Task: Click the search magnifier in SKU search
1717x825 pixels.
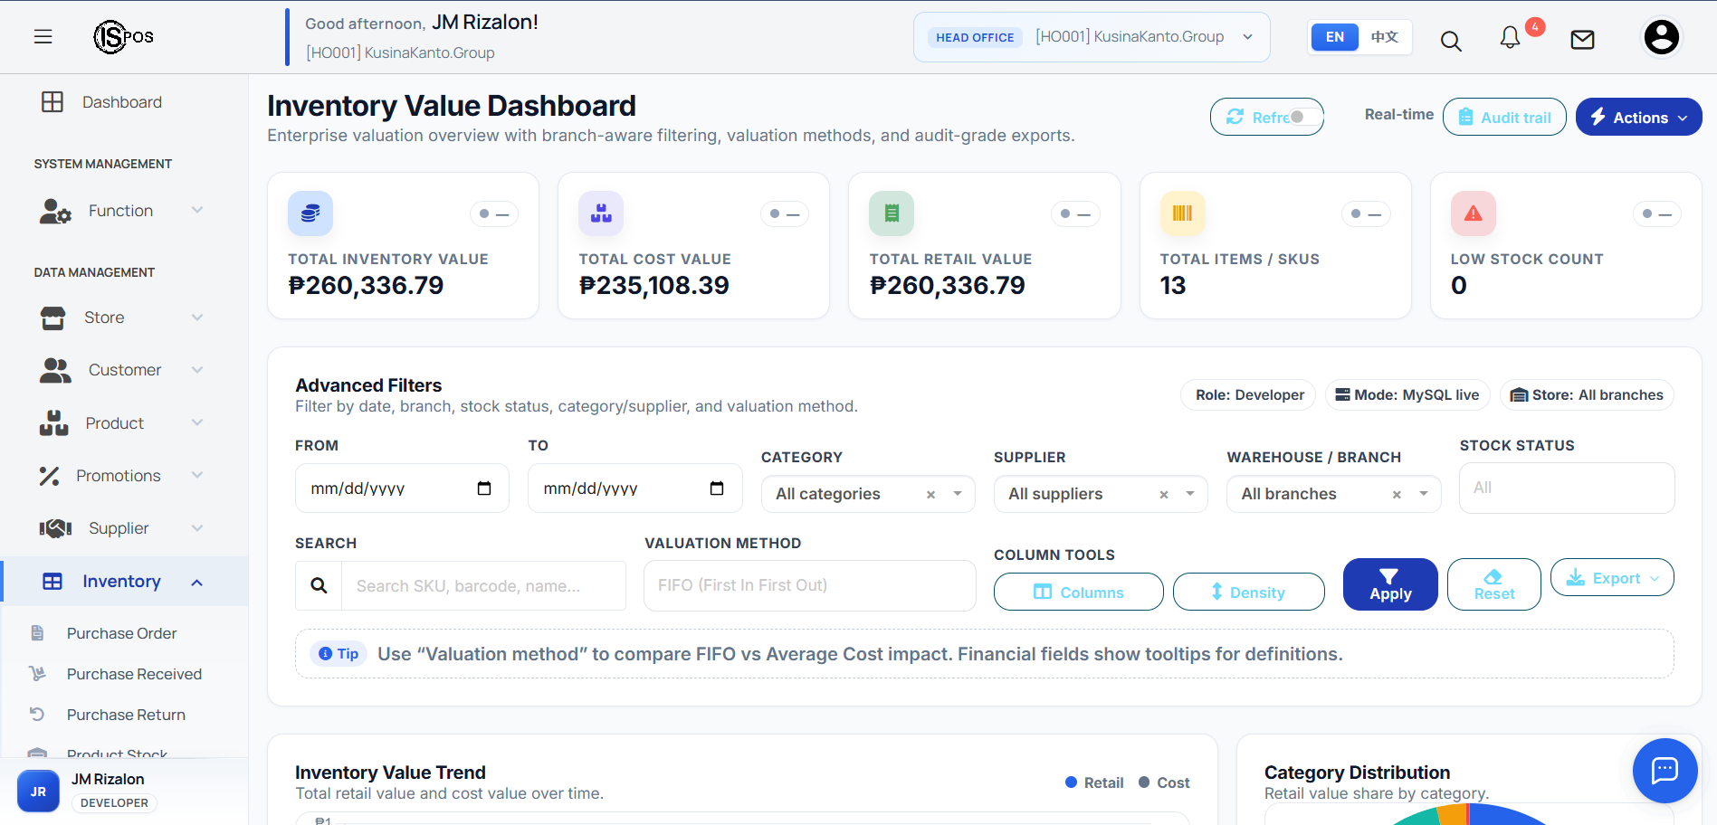Action: pos(319,585)
